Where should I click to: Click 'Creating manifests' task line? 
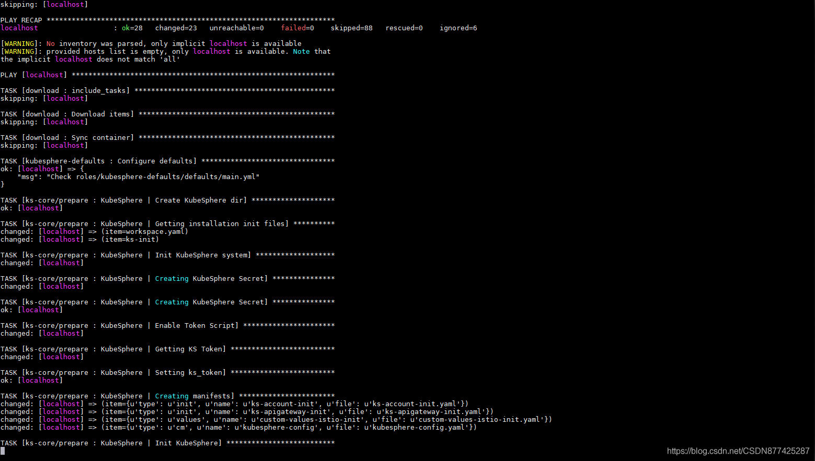pos(167,396)
